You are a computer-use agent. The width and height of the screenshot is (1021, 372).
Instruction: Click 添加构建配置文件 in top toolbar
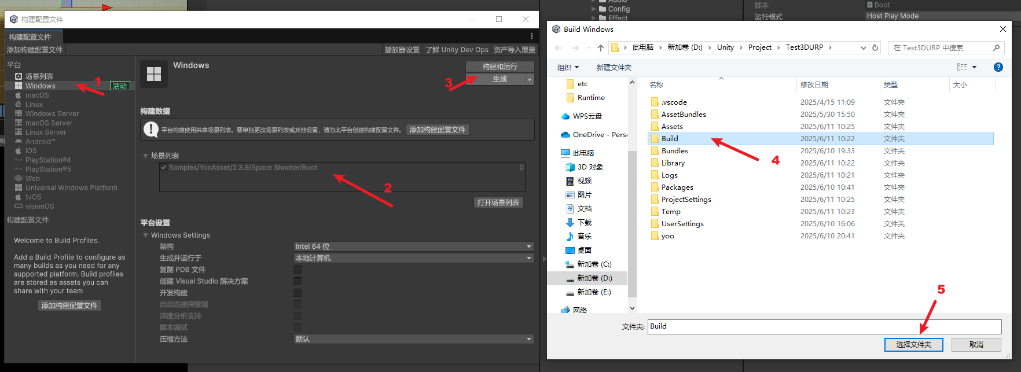point(35,50)
